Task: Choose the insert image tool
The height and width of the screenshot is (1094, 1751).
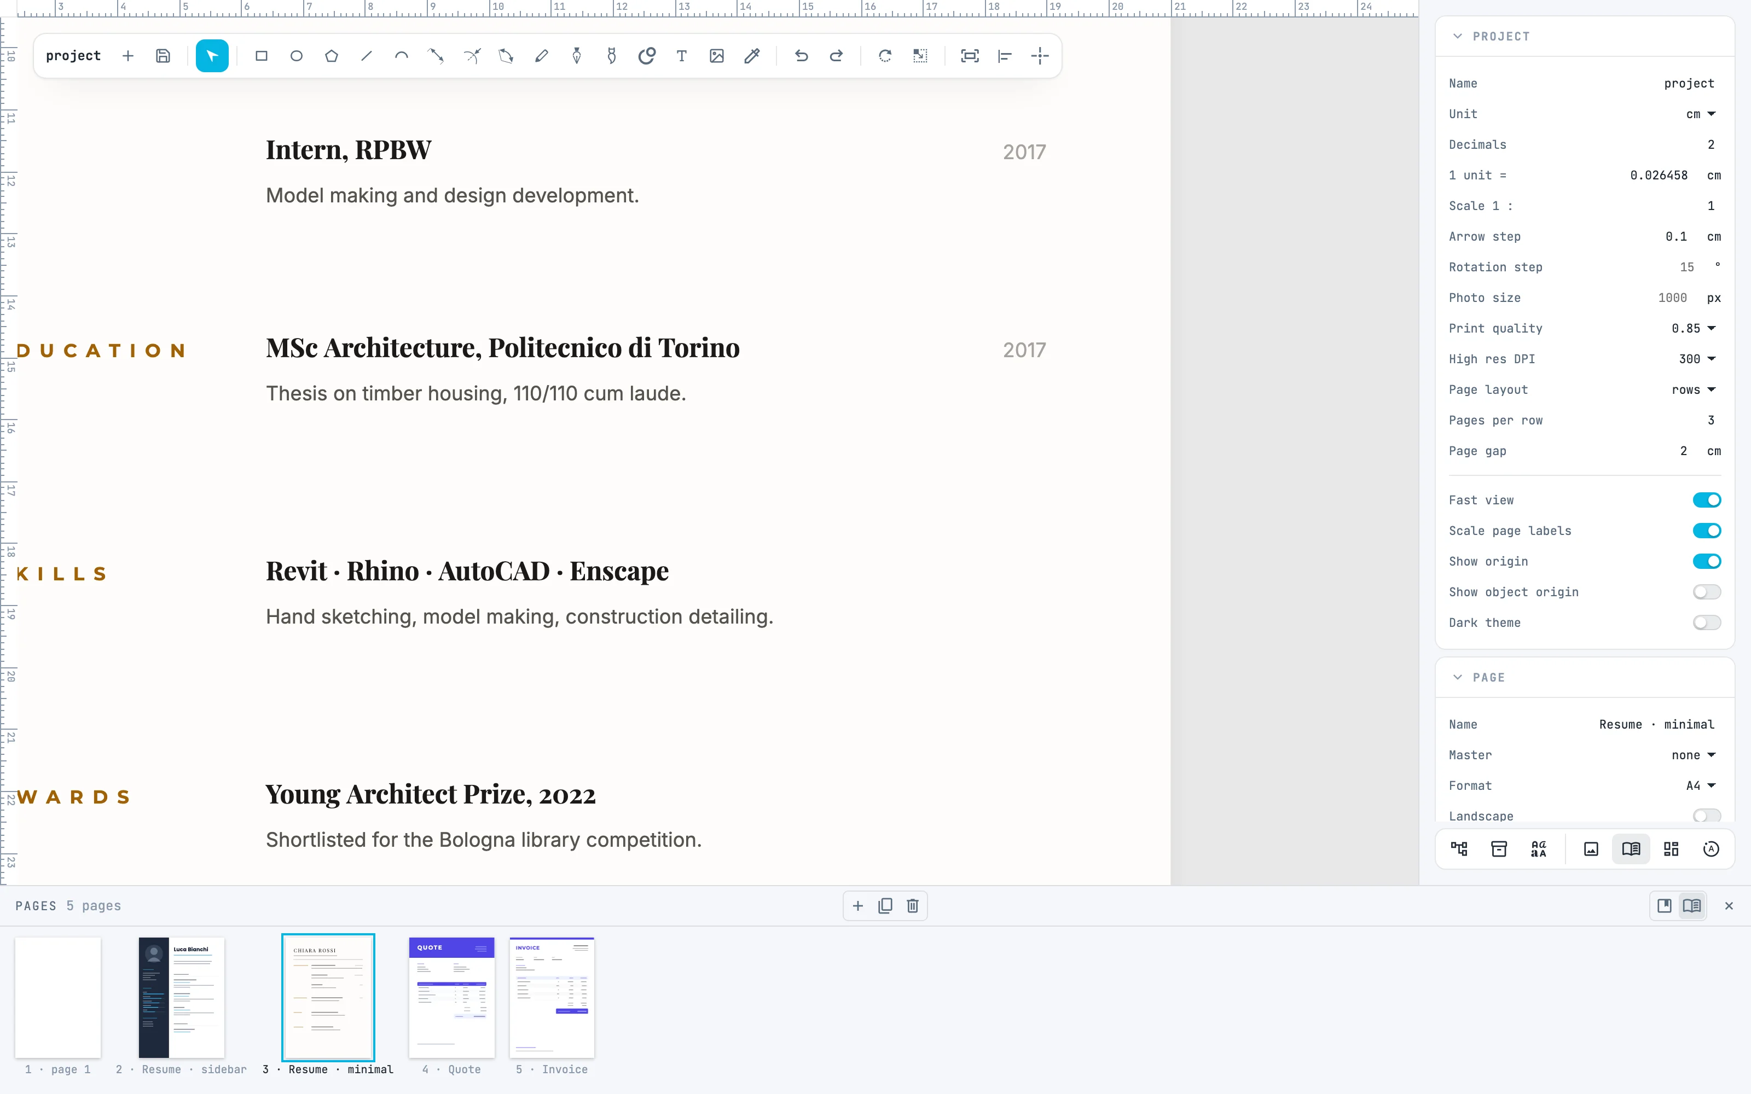Action: point(717,56)
